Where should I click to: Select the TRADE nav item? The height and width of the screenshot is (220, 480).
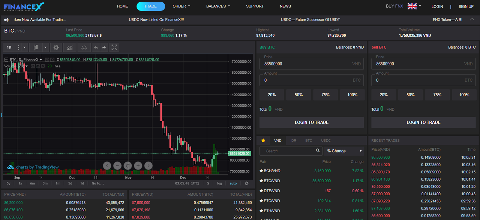151,6
